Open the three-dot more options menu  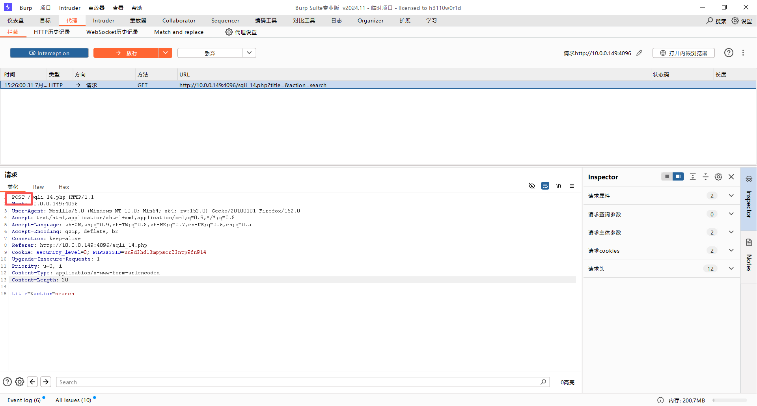tap(743, 53)
